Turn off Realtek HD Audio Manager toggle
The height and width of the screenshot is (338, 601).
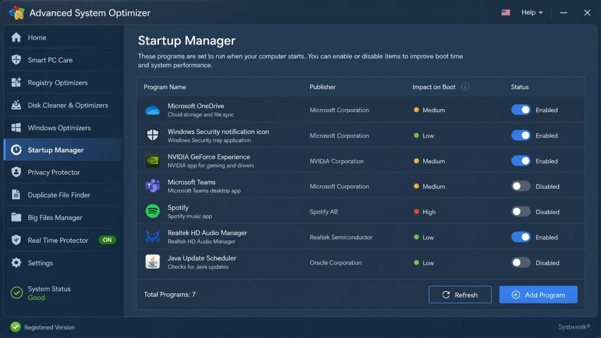point(521,237)
